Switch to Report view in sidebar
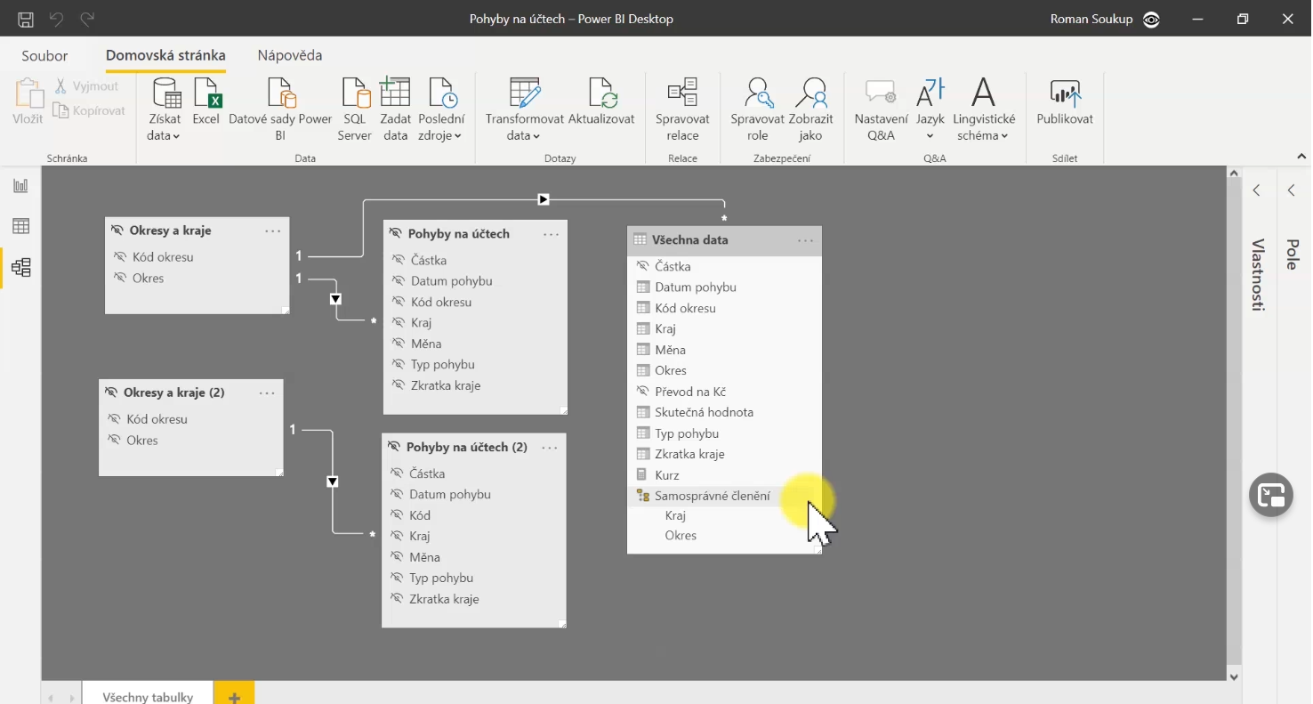This screenshot has width=1313, height=704. pos(20,186)
